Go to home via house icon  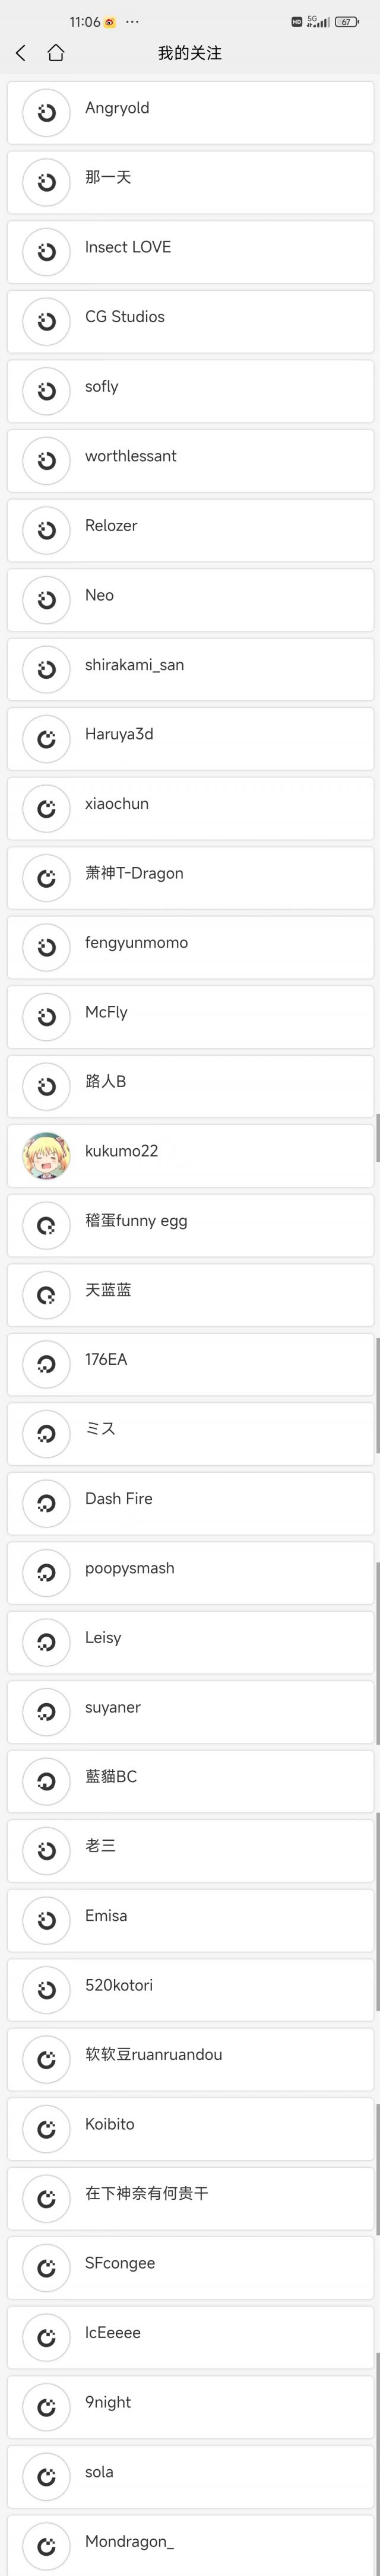point(56,53)
